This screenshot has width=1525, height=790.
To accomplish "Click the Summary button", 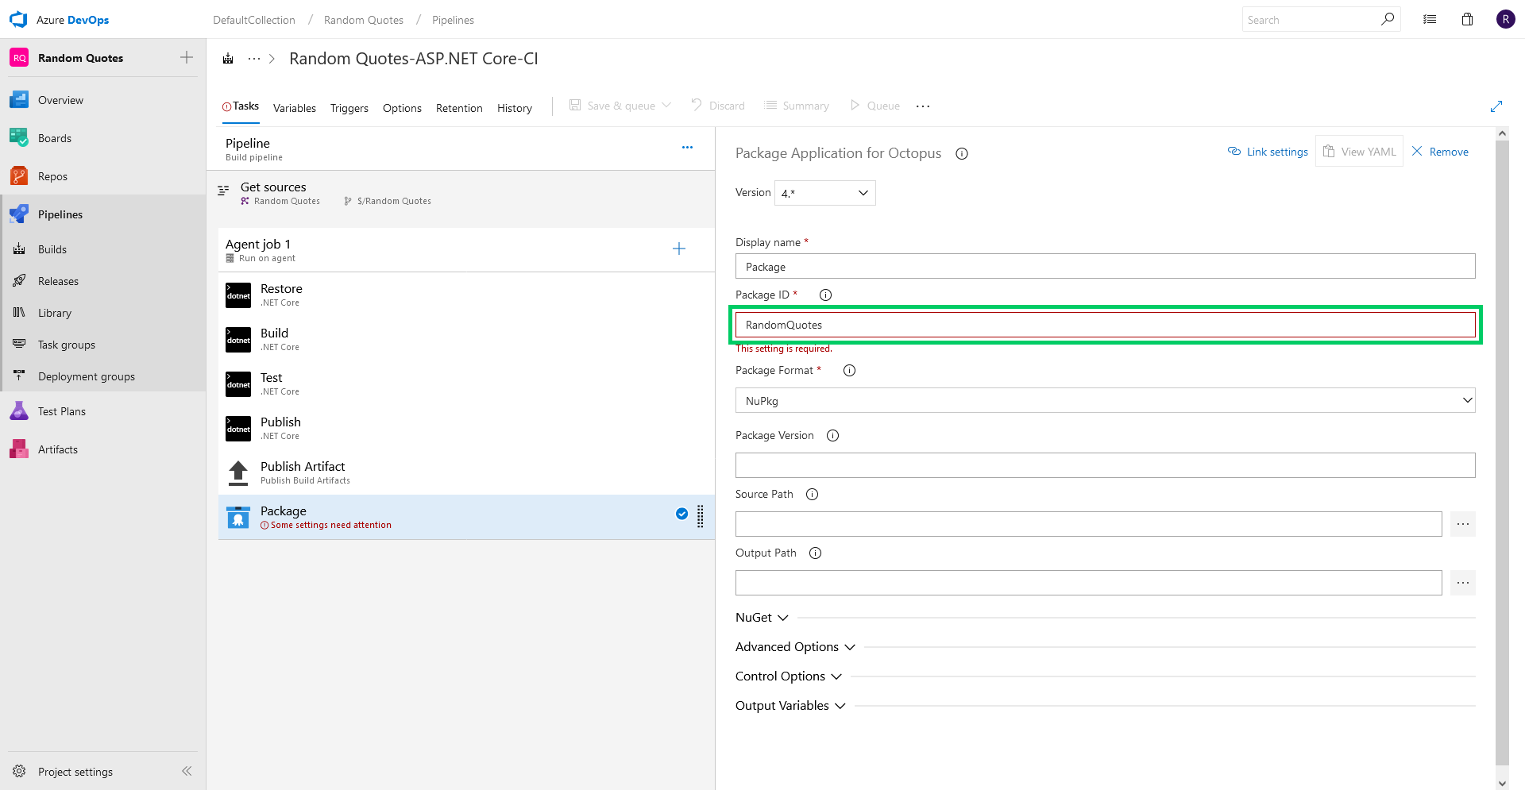I will click(x=797, y=106).
